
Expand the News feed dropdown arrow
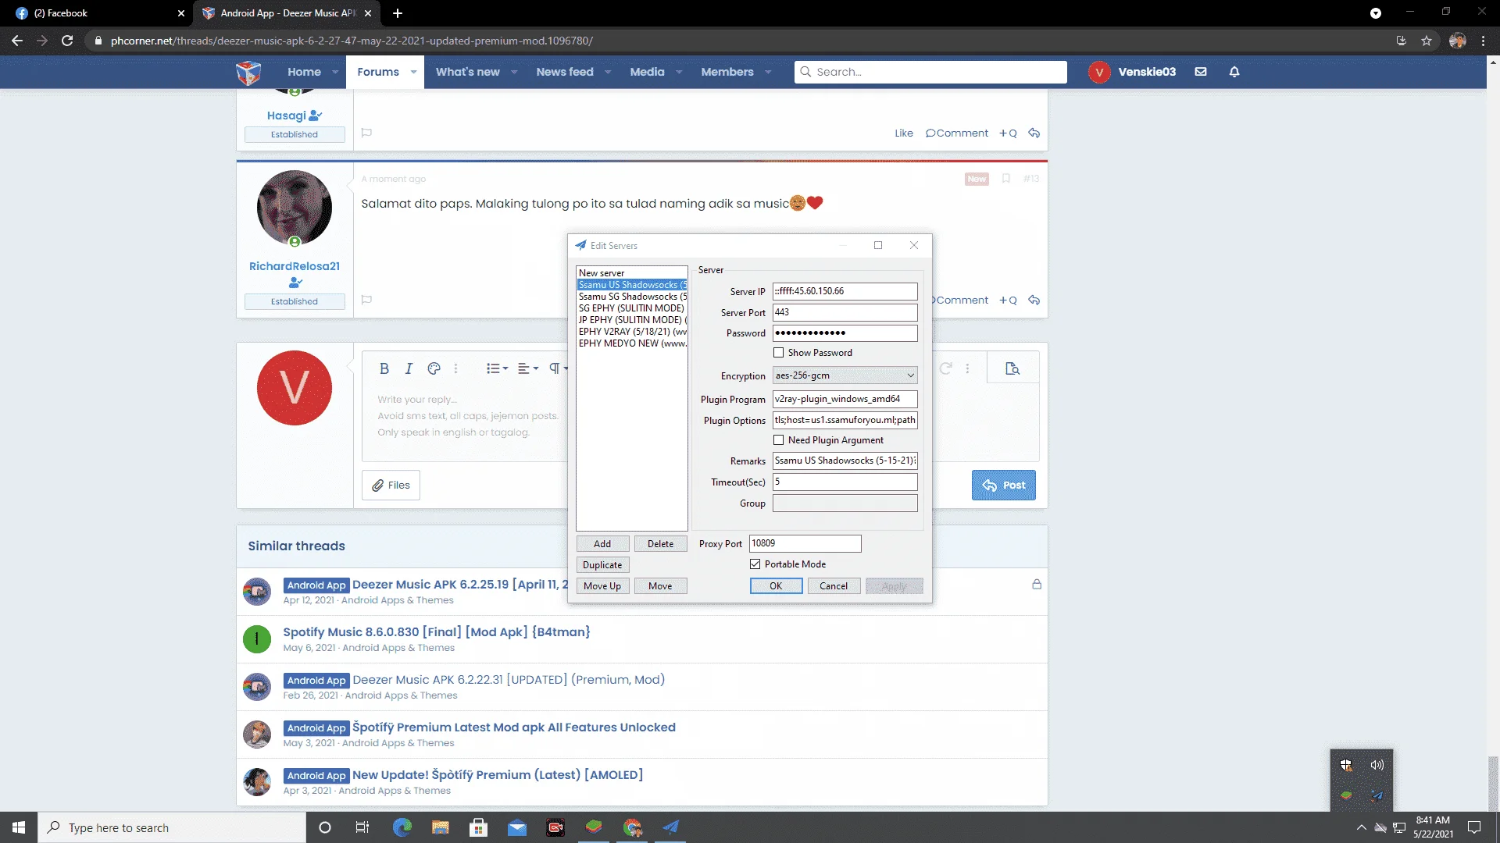(x=608, y=72)
